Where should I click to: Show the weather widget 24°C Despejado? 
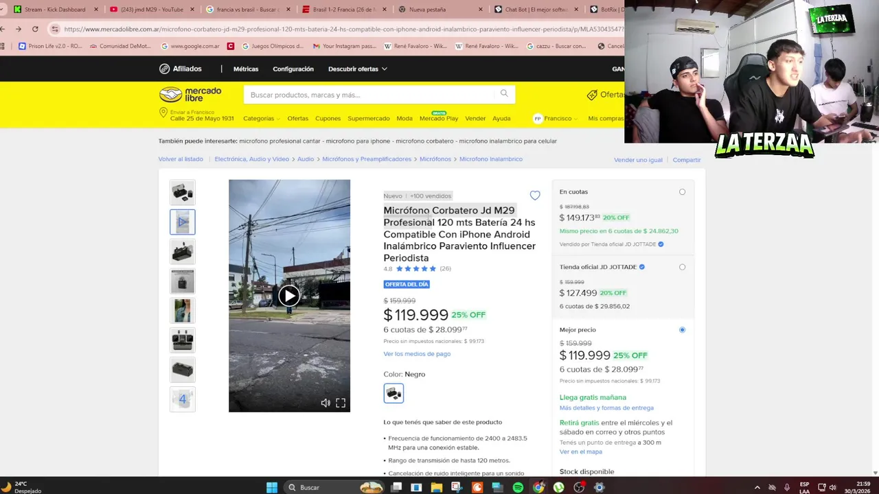pyautogui.click(x=22, y=487)
